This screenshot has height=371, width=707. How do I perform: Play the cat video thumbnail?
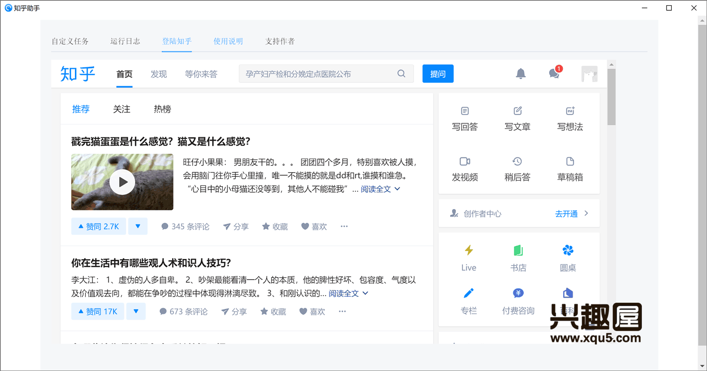click(123, 182)
